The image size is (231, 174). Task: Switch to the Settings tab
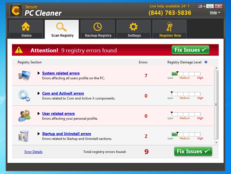[133, 29]
